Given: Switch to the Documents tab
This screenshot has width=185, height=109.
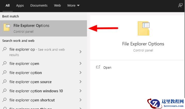Looking at the screenshot, I should [39, 5].
